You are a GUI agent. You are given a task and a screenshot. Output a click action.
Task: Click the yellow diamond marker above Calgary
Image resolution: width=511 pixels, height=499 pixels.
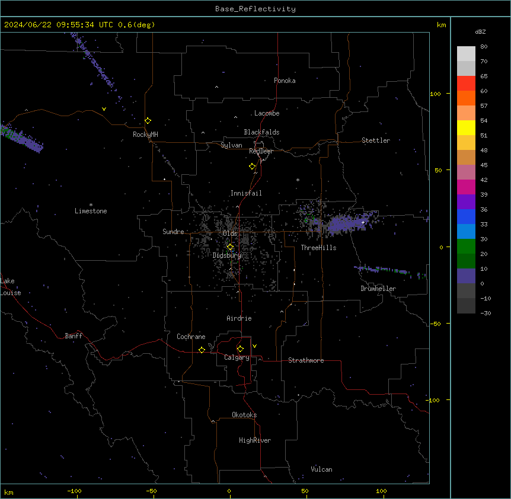[240, 349]
